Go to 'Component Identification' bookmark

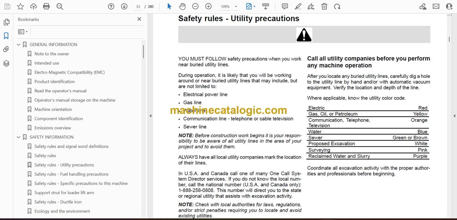(58, 119)
